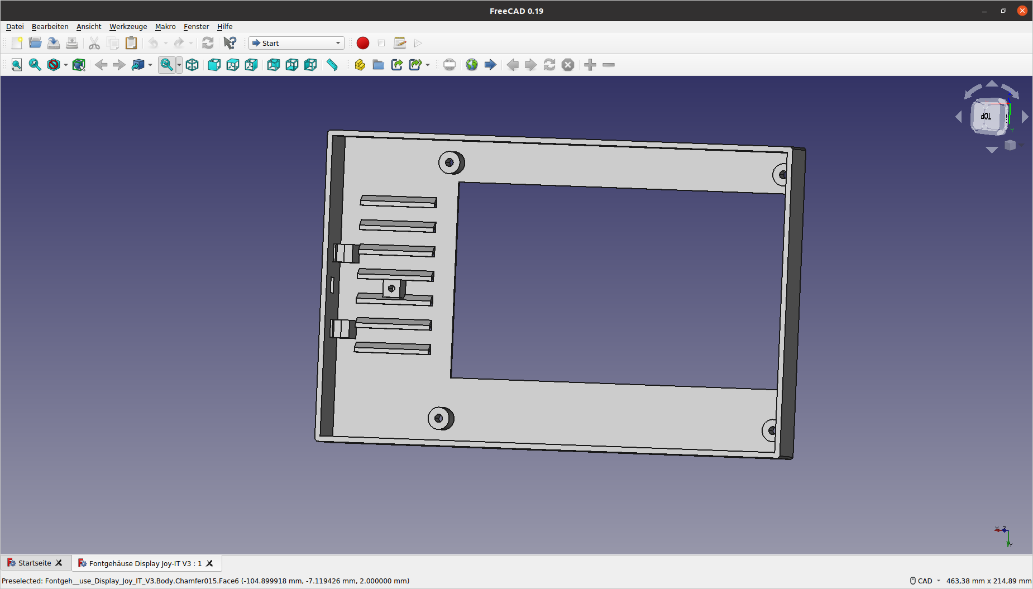
Task: Close the Fontgehäuse Display Joy-IT V3 tab
Action: 210,563
